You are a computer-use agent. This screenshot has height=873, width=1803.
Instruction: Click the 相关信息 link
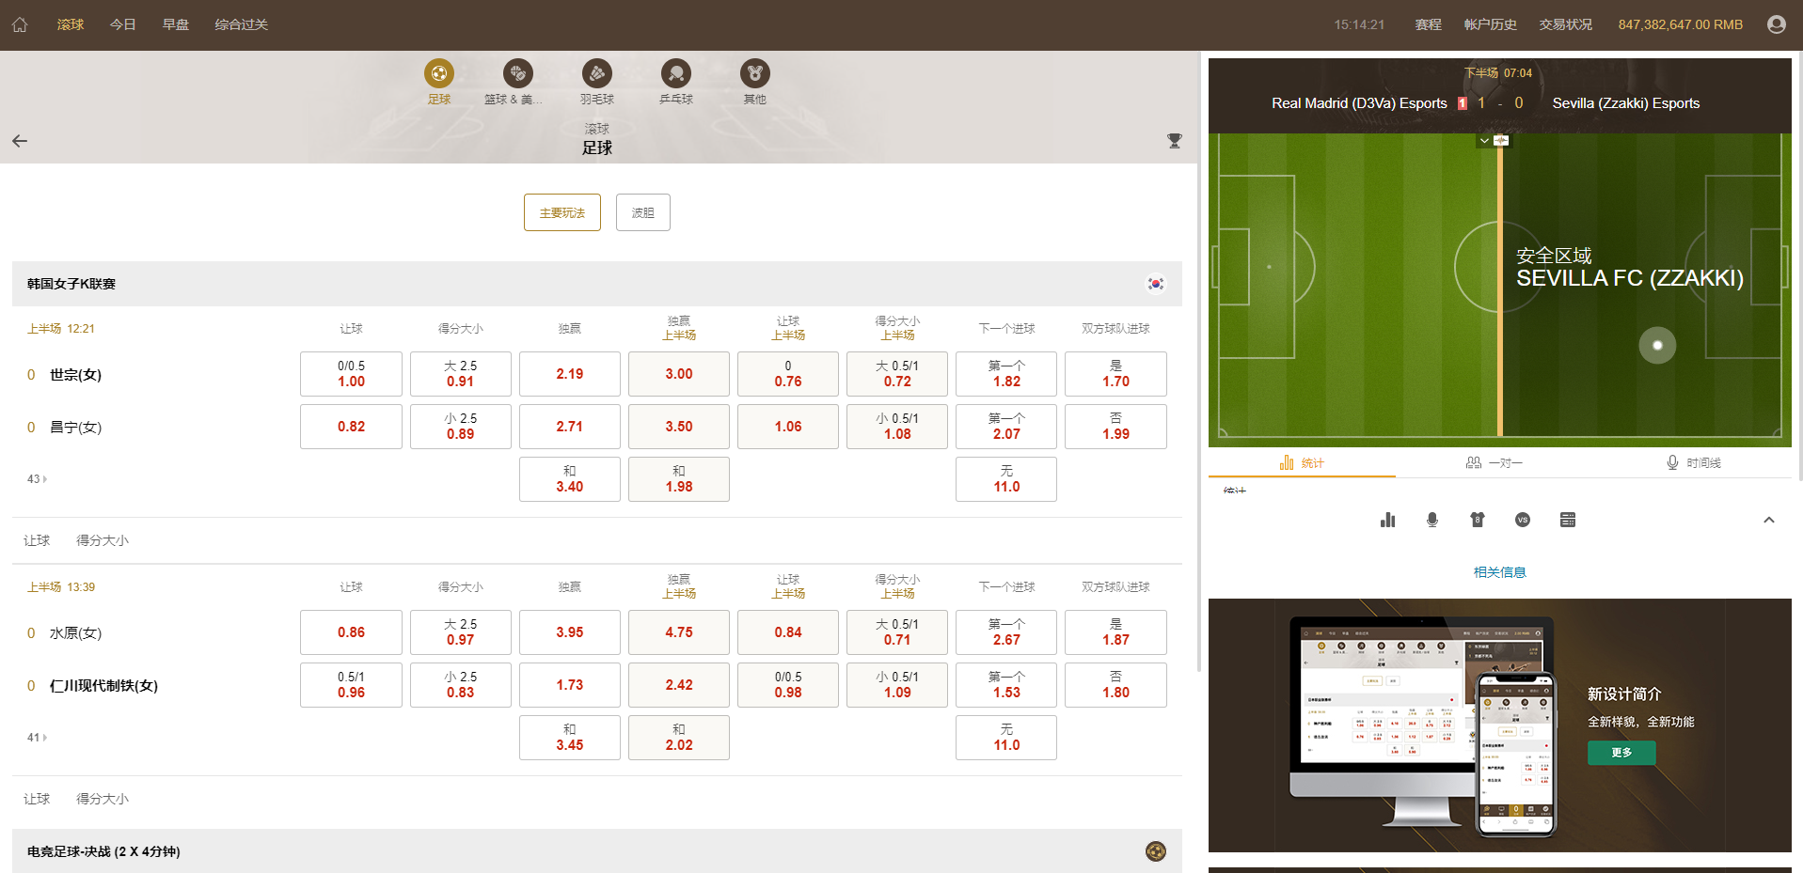pos(1500,572)
